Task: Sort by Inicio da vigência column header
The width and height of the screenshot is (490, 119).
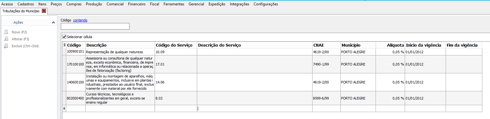Action: 425,45
